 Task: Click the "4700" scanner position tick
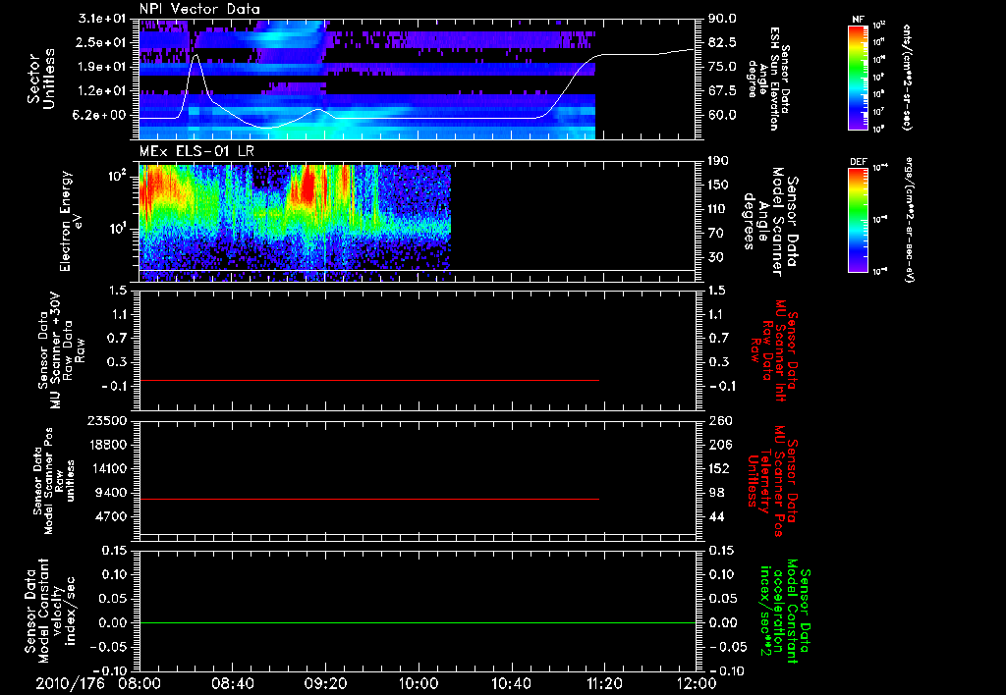click(x=111, y=516)
